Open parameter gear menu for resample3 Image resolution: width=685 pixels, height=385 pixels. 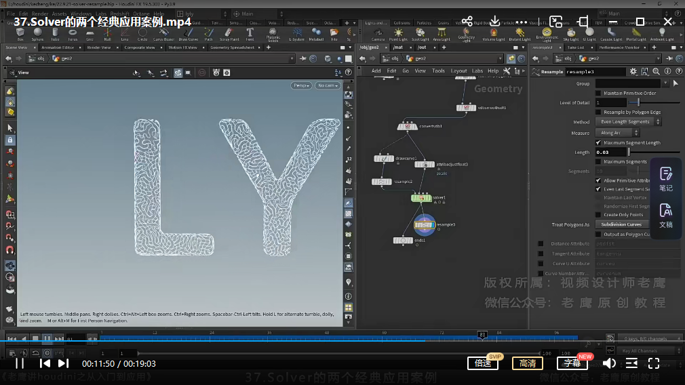point(633,72)
